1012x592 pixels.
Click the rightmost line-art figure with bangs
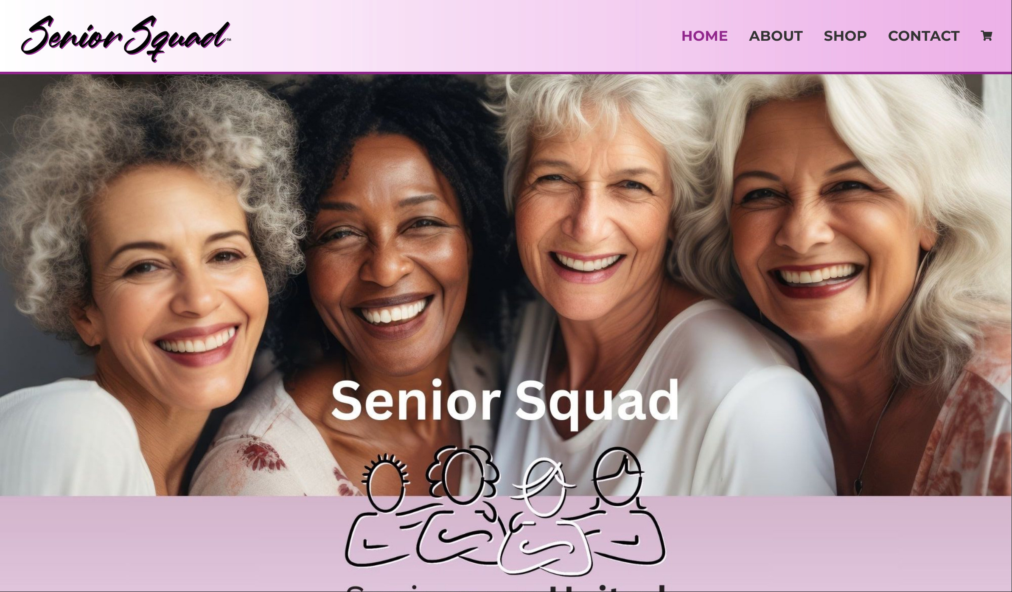point(624,507)
